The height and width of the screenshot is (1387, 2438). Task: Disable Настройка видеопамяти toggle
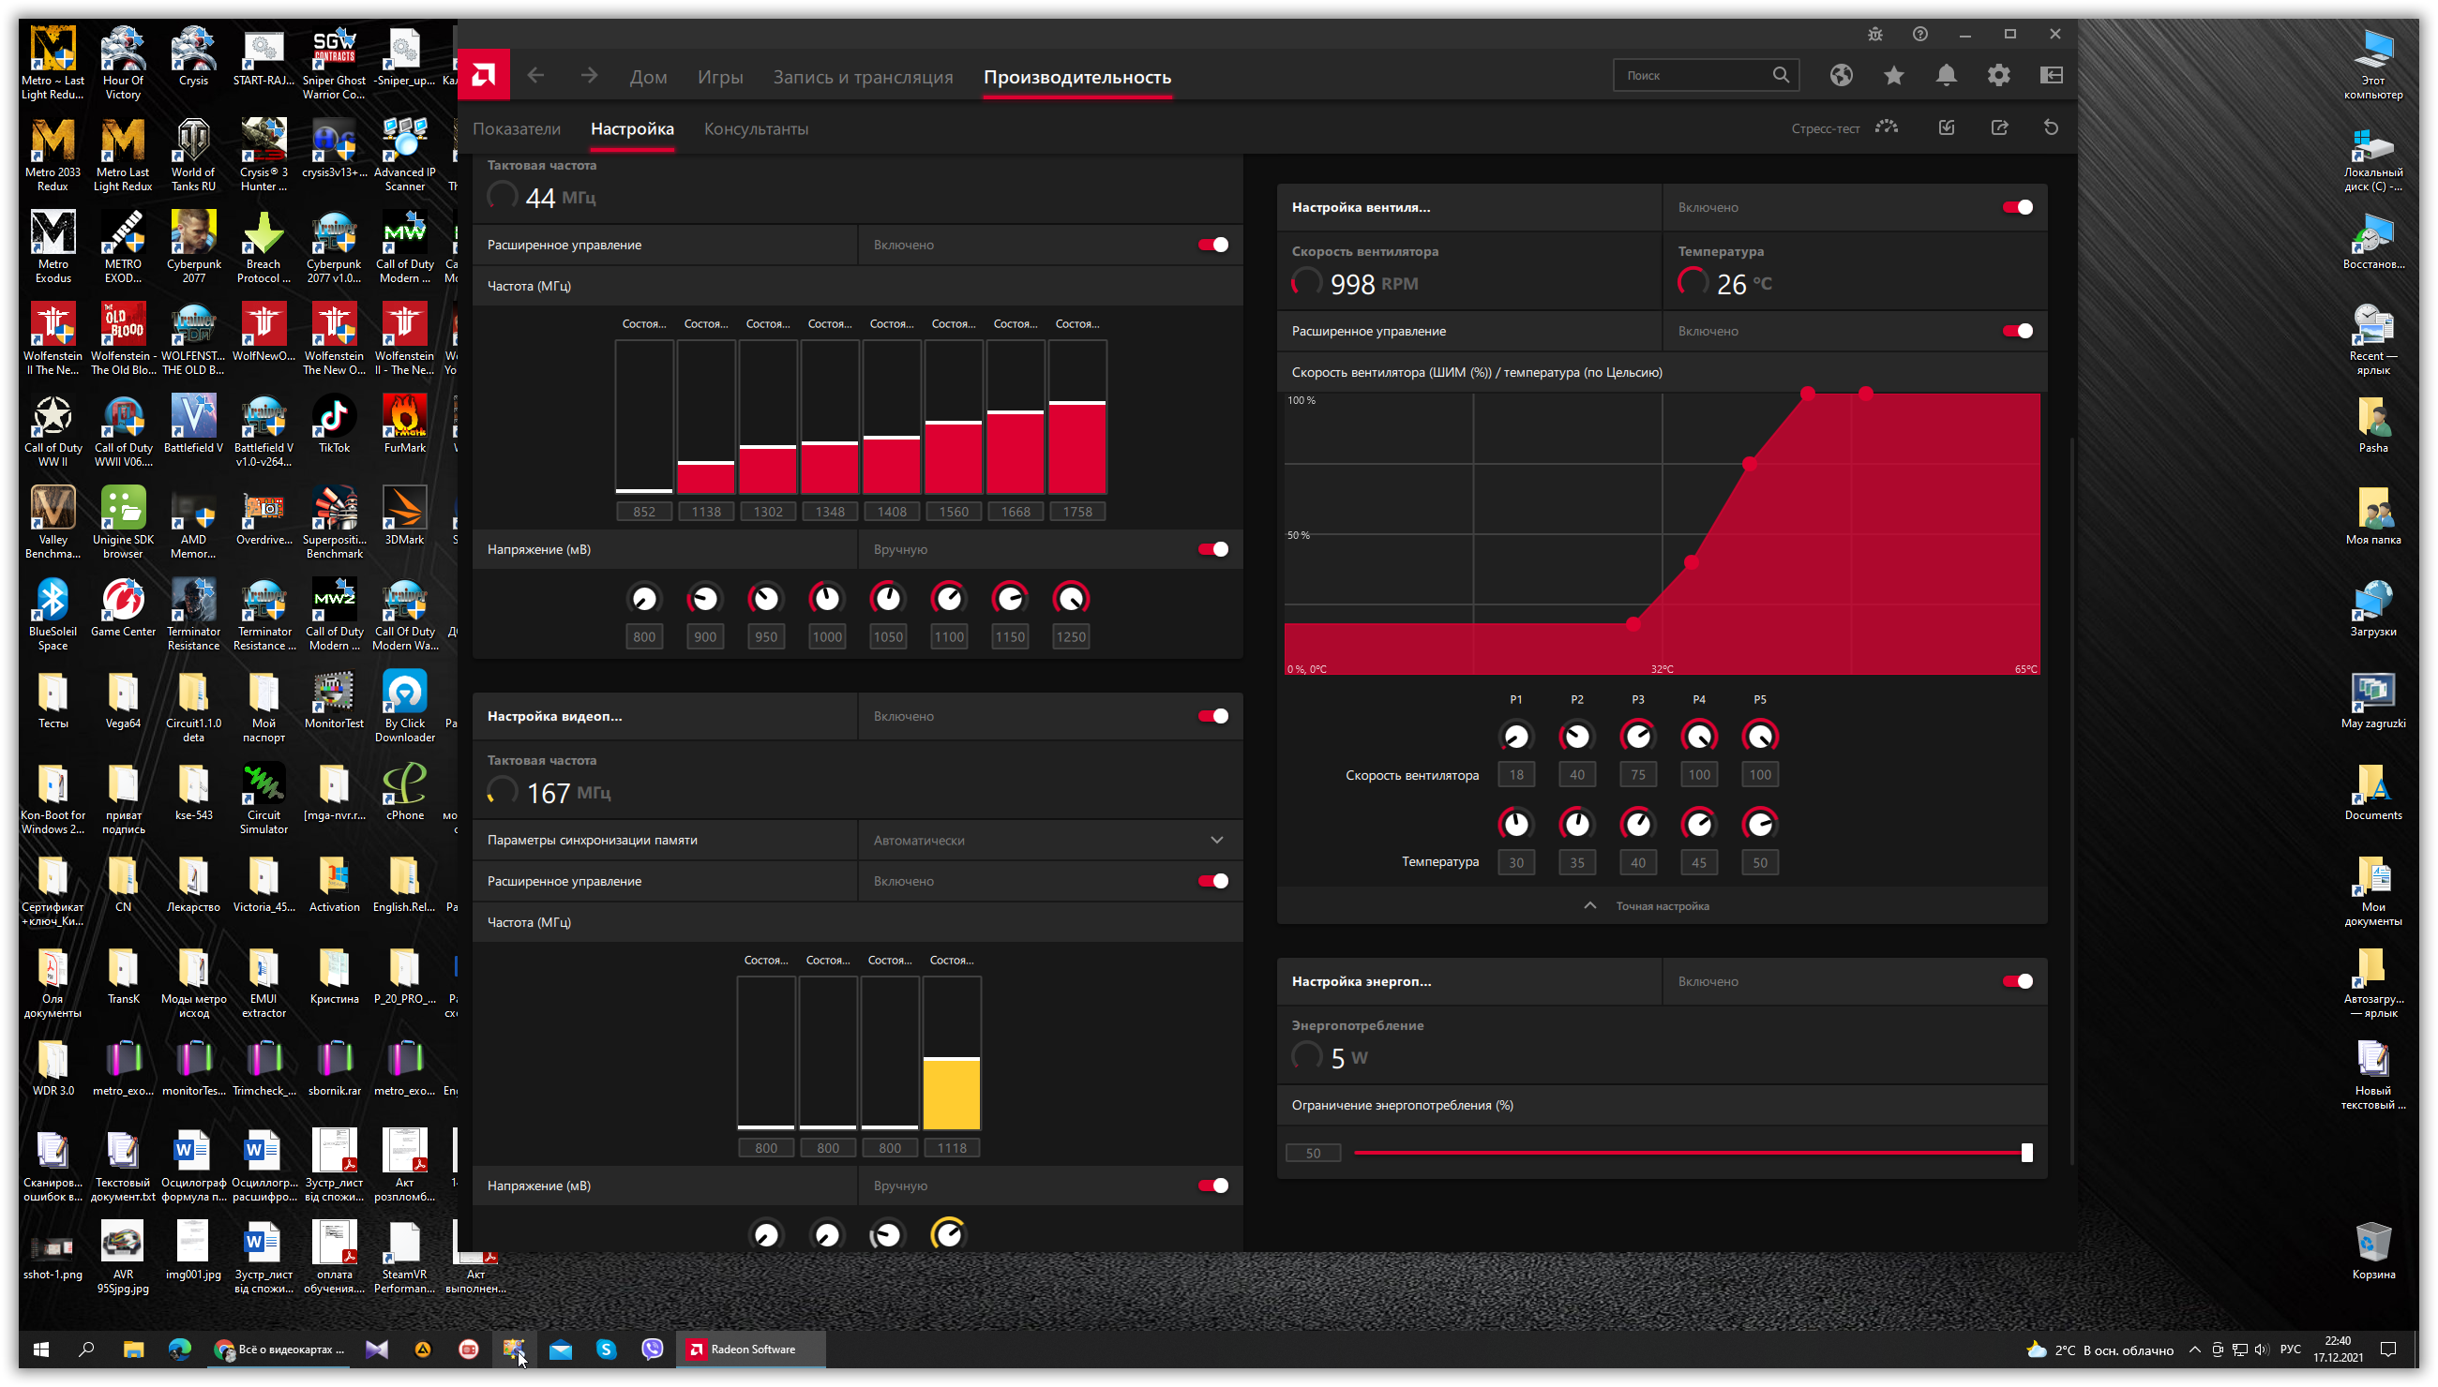point(1212,715)
